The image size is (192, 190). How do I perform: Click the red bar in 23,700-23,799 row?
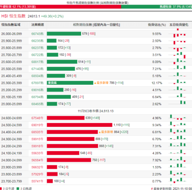[x=50, y=181]
